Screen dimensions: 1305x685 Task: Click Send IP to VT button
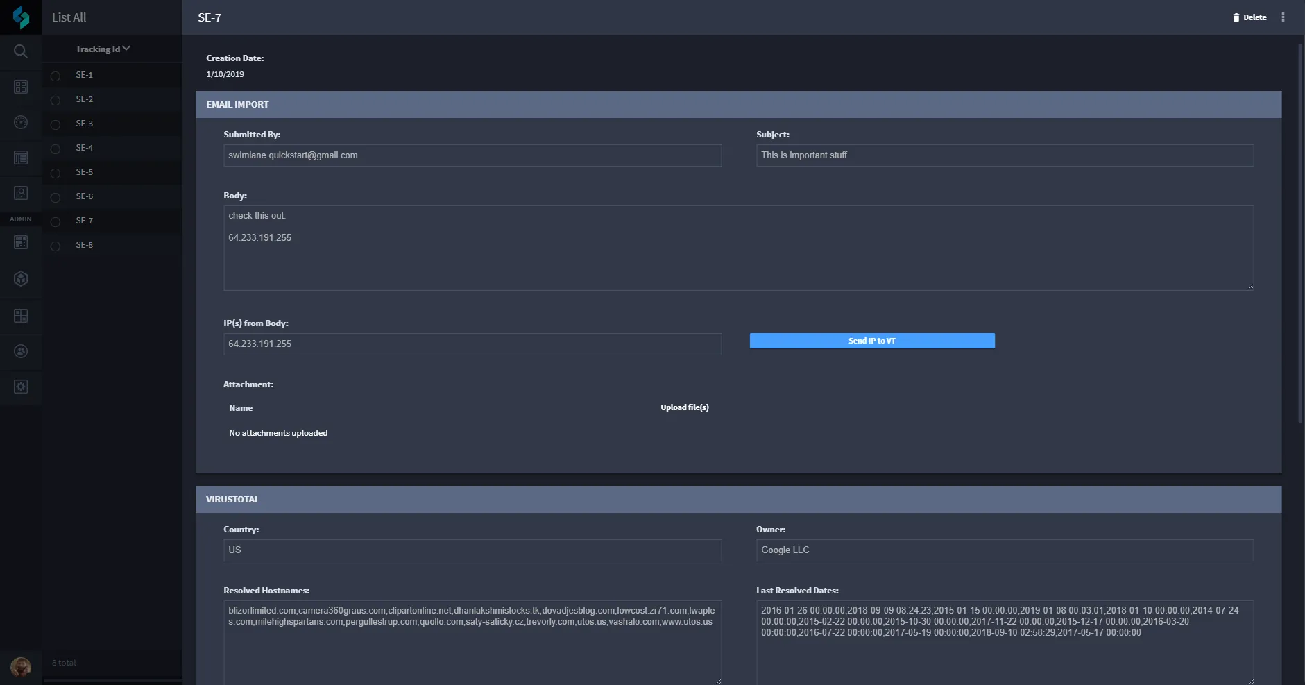pos(872,341)
